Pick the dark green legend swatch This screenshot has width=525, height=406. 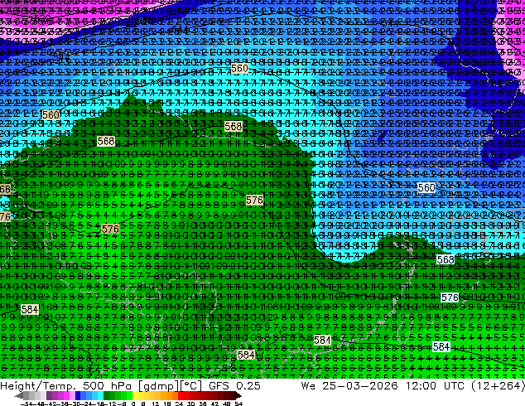coord(107,395)
